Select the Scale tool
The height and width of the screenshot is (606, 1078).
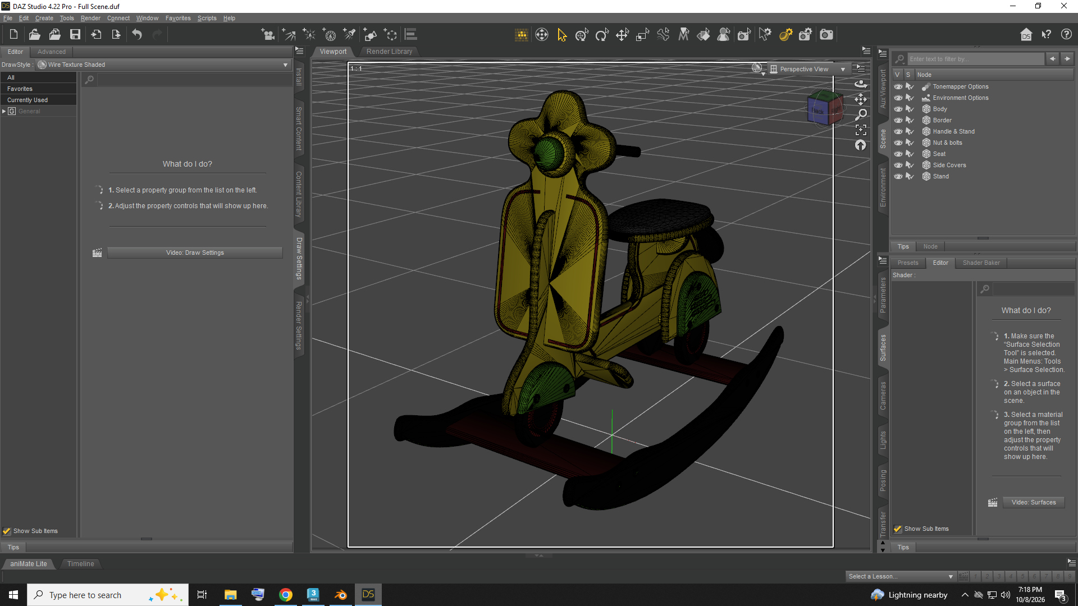pos(642,35)
